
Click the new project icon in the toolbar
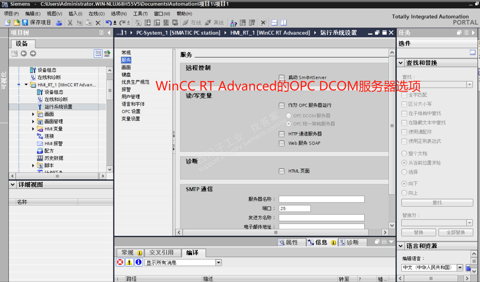click(8, 23)
